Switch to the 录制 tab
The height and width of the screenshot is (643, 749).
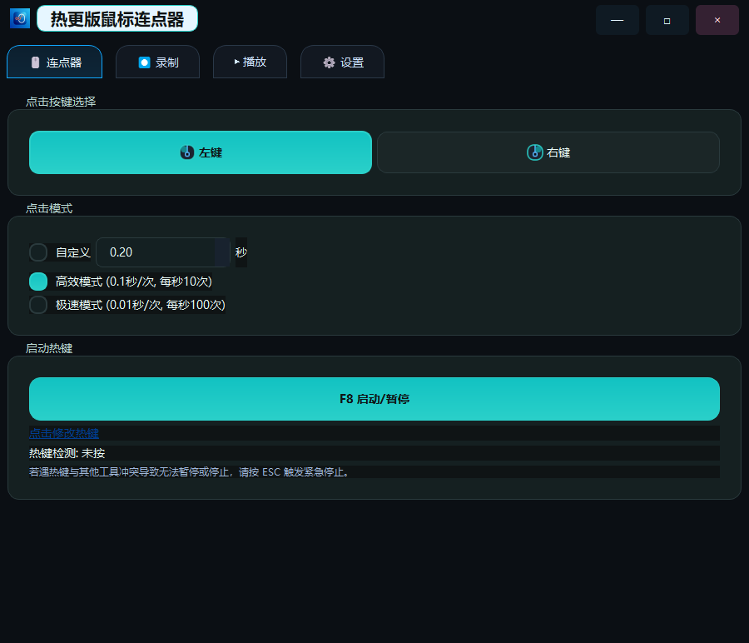click(157, 62)
